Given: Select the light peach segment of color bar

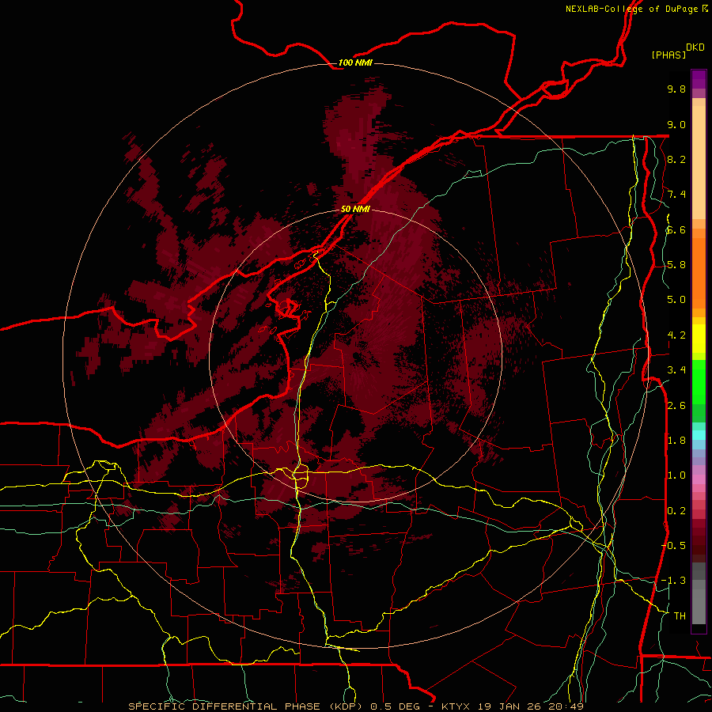Looking at the screenshot, I should (x=699, y=162).
